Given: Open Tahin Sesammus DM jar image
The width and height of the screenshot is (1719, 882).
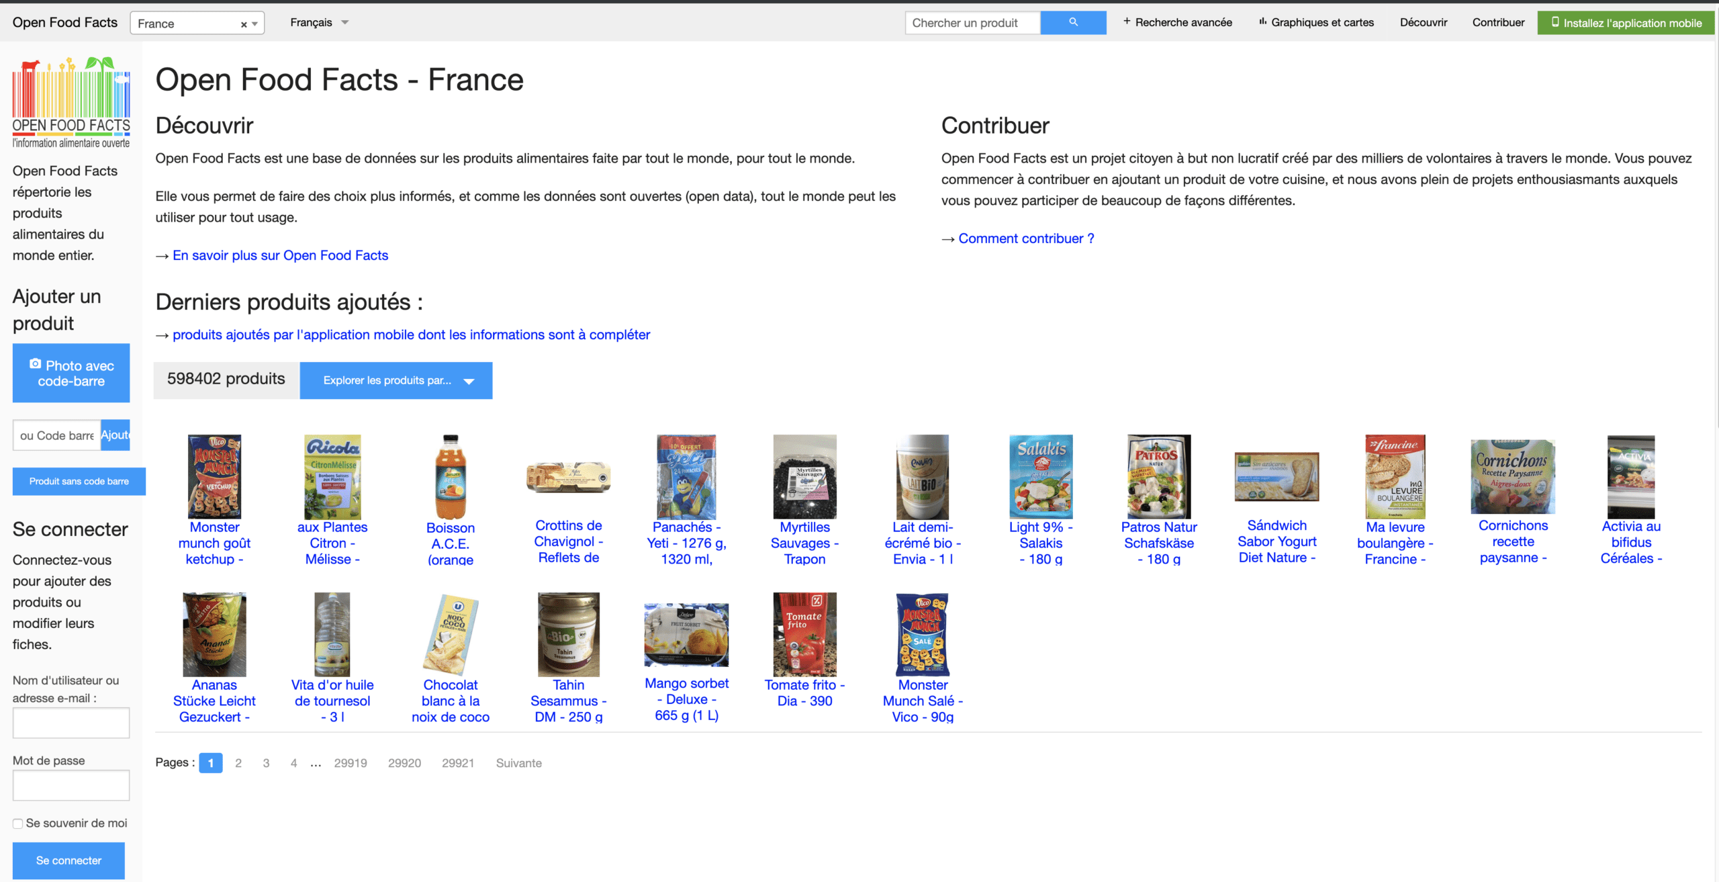Looking at the screenshot, I should coord(569,634).
